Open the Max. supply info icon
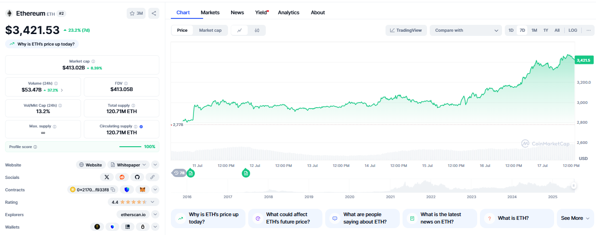596x235 pixels. 54,126
